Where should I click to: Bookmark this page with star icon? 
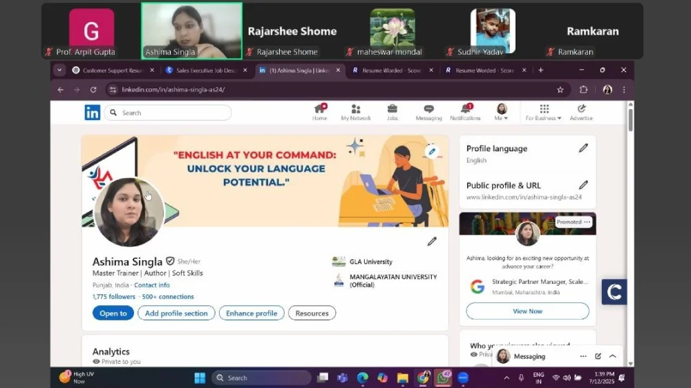point(560,90)
